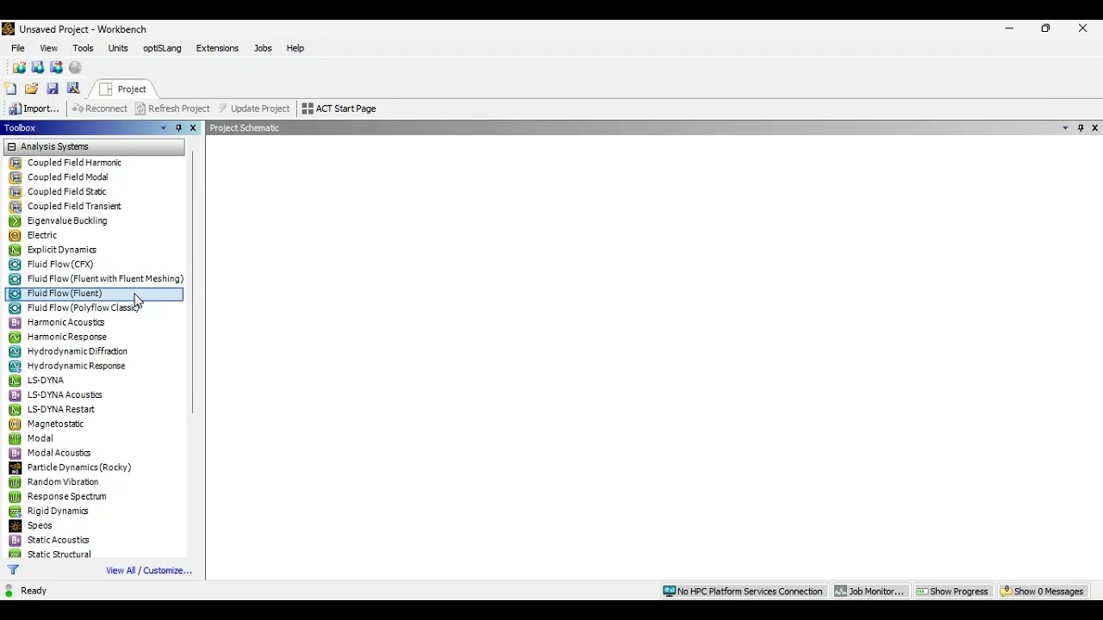Image resolution: width=1103 pixels, height=620 pixels.
Task: Click the Speos icon
Action: tap(15, 526)
